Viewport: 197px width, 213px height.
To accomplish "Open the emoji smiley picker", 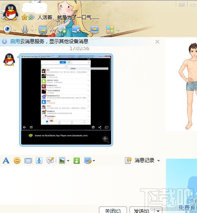I will point(17,160).
